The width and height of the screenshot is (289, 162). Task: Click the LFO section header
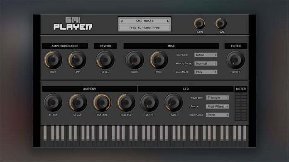186,89
